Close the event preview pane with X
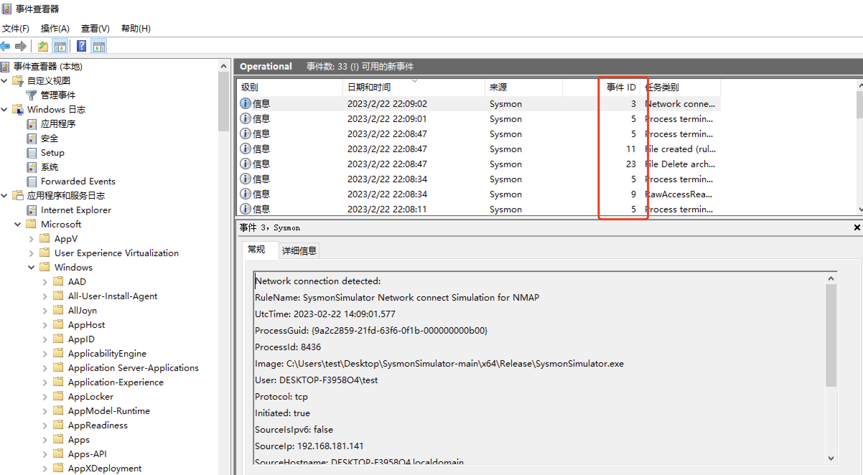The height and width of the screenshot is (475, 863). 857,227
